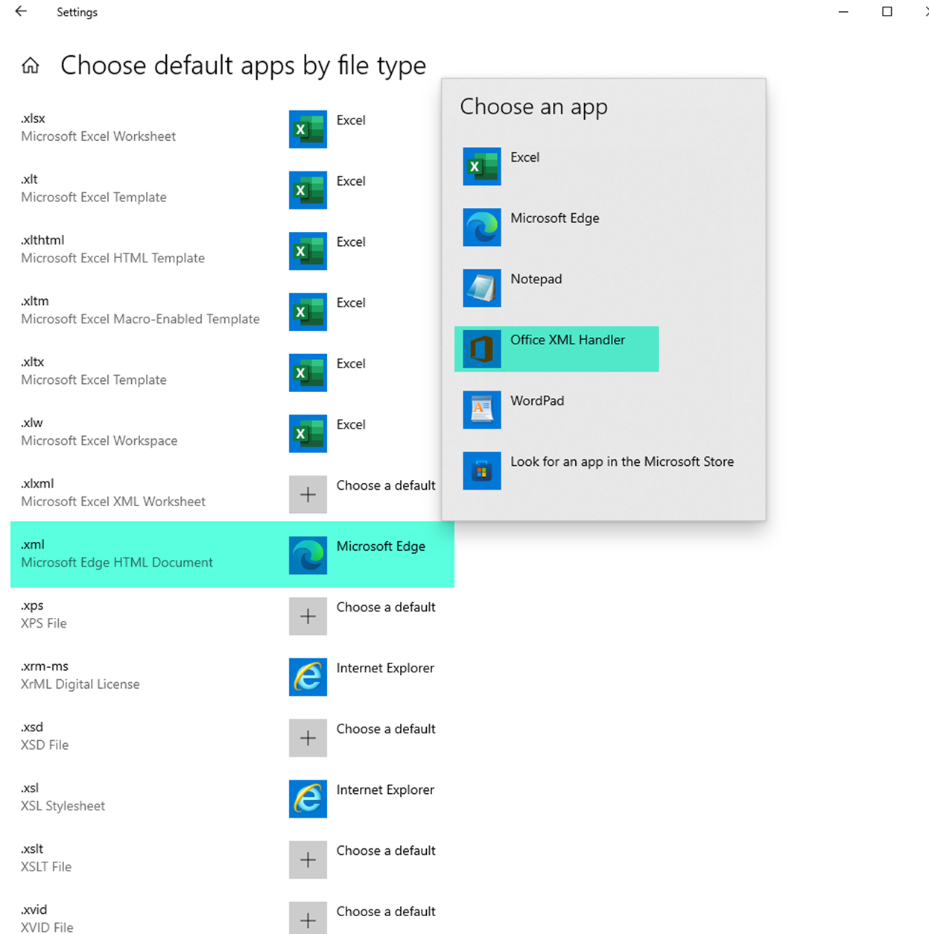
Task: Click Microsoft Edge default label for .xml
Action: click(381, 546)
